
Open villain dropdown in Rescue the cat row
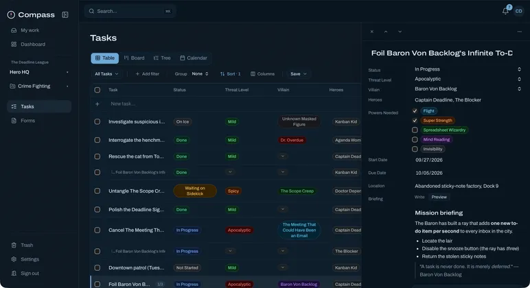283,156
